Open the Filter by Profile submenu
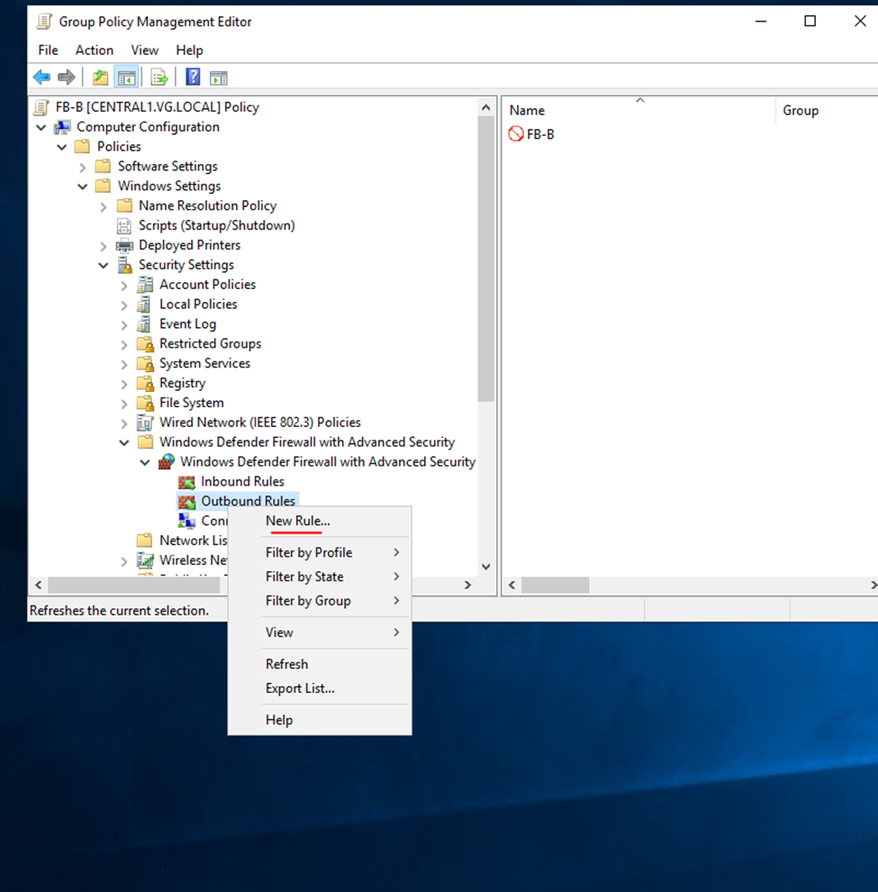Image resolution: width=878 pixels, height=892 pixels. click(309, 552)
